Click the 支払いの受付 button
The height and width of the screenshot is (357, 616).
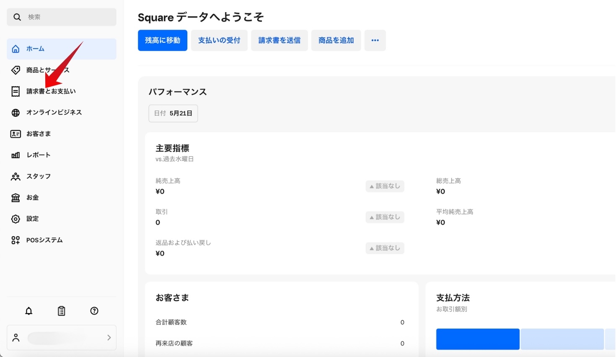[219, 41]
